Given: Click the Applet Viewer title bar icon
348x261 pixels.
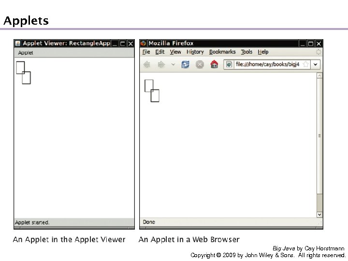Looking at the screenshot, I should coord(18,43).
